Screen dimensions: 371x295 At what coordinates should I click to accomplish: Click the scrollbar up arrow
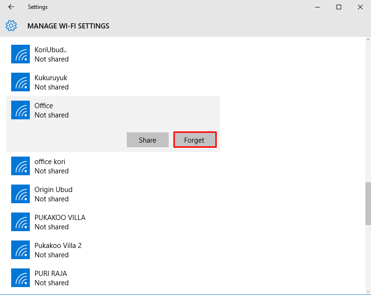point(368,40)
